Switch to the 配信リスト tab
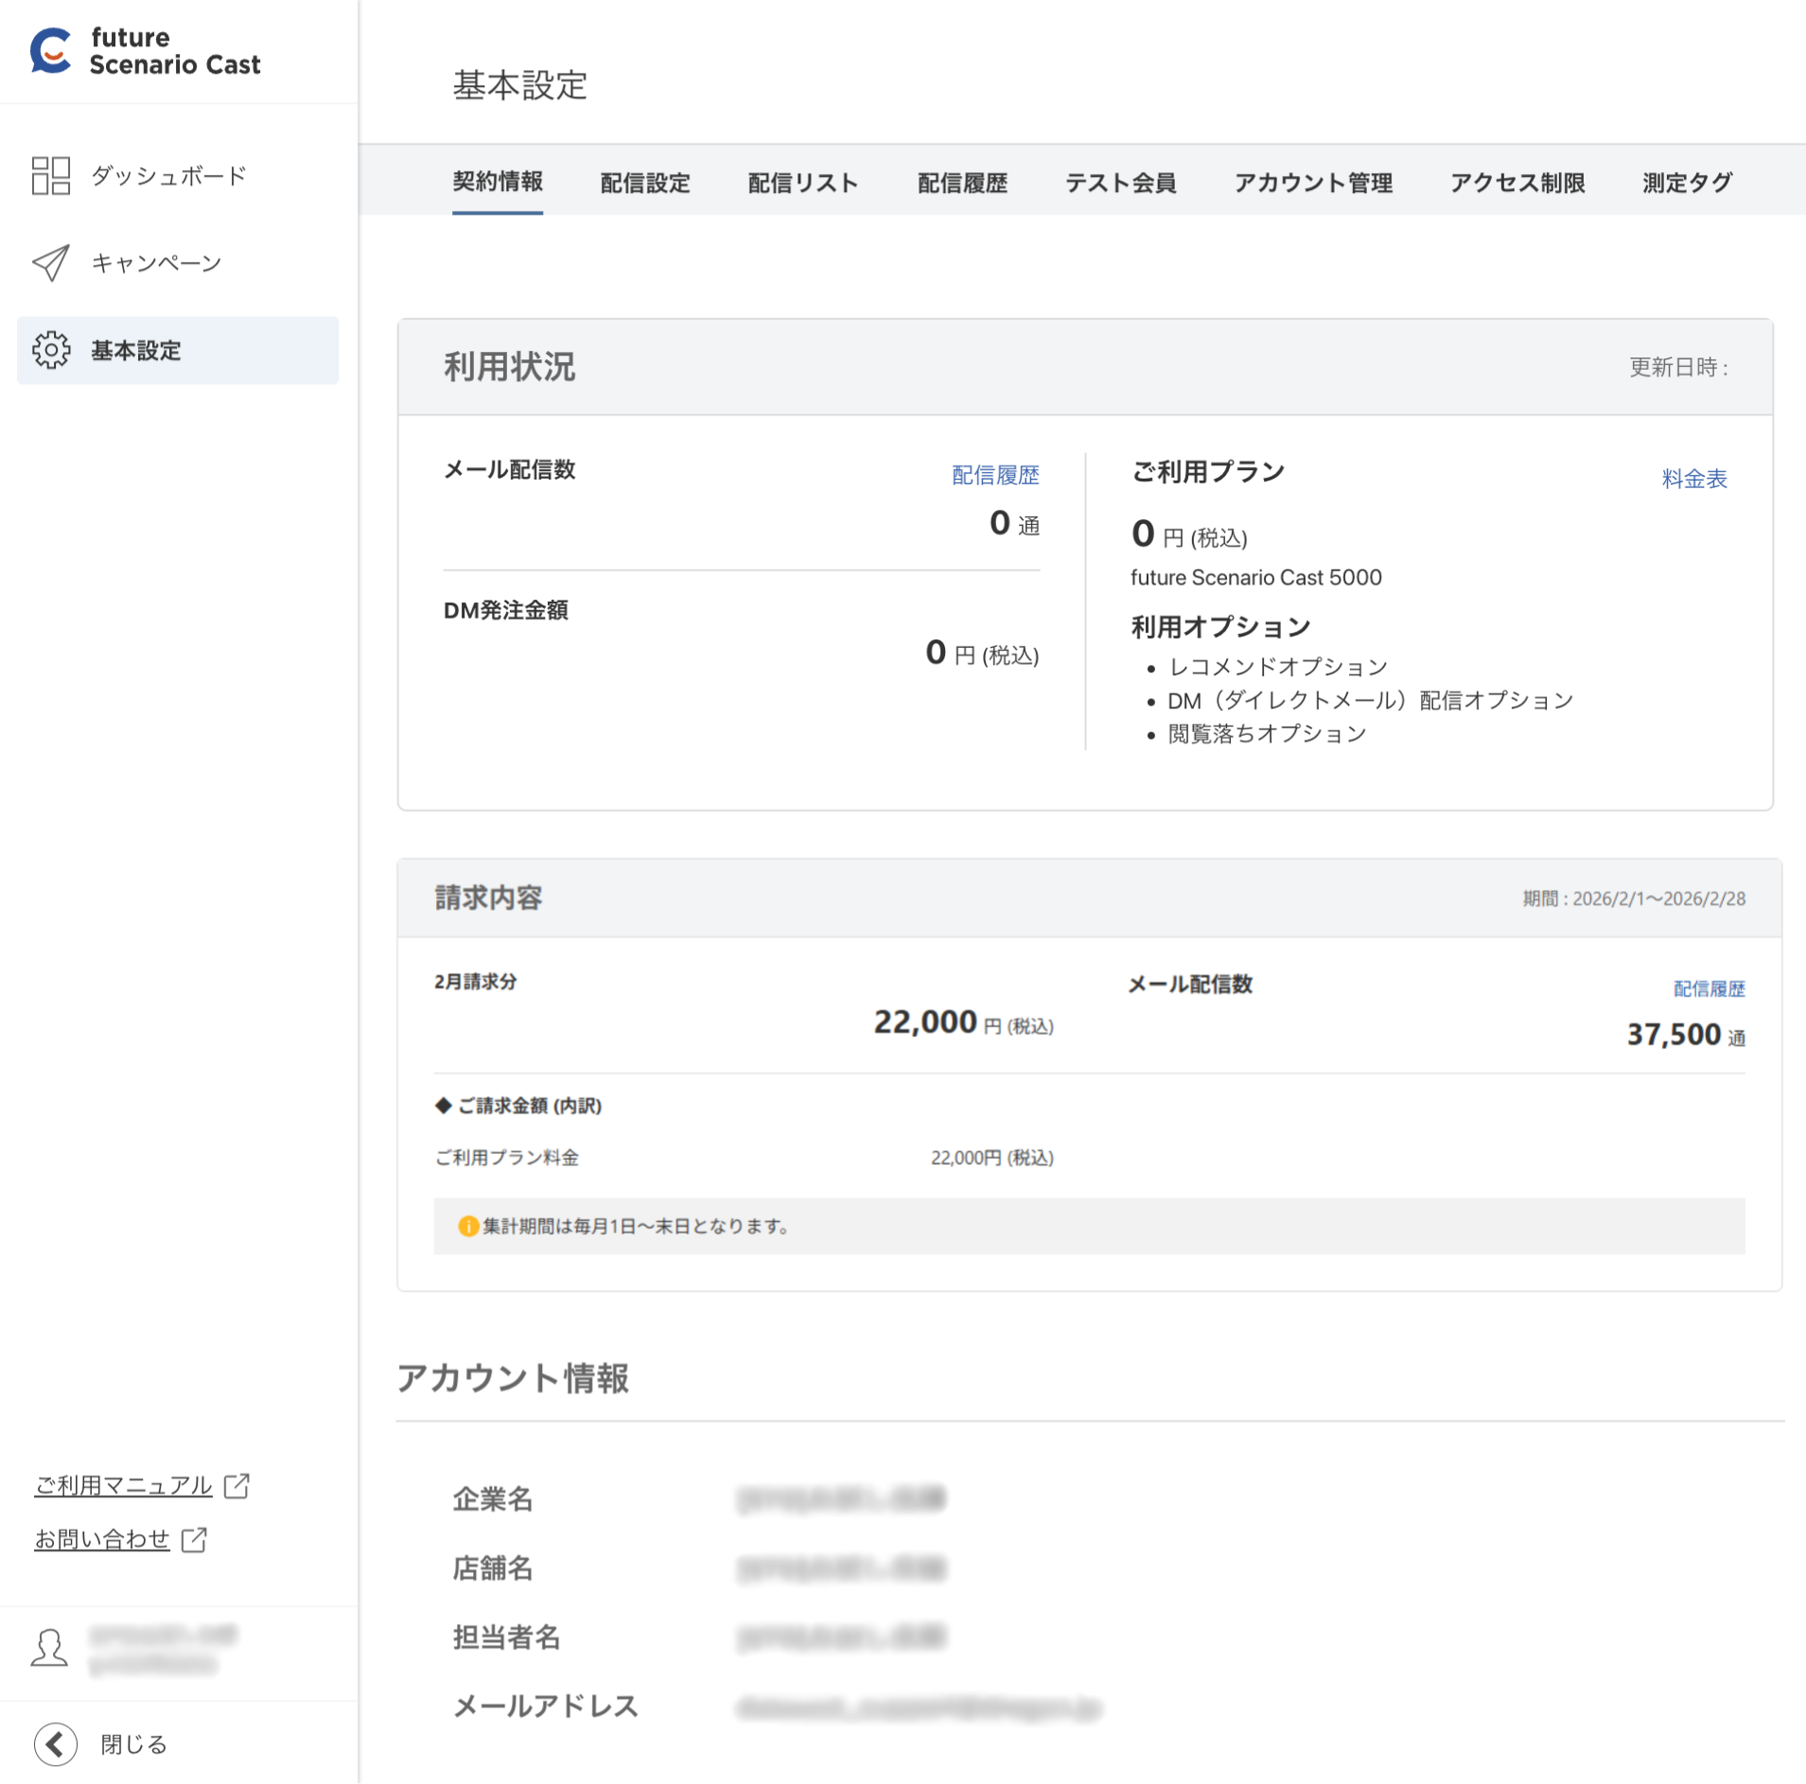1806x1784 pixels. coord(800,183)
